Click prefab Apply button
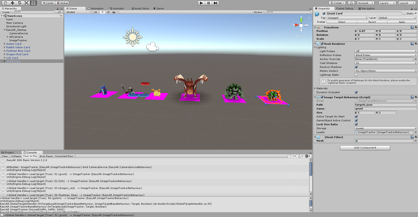This screenshot has height=217, width=418. tap(402, 22)
